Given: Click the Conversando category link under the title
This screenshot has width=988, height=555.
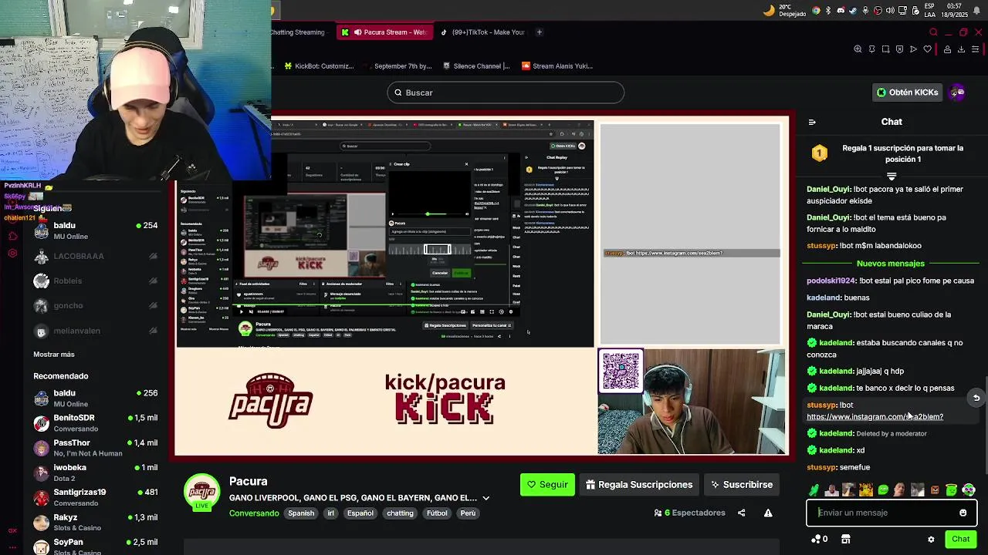Looking at the screenshot, I should click(254, 513).
